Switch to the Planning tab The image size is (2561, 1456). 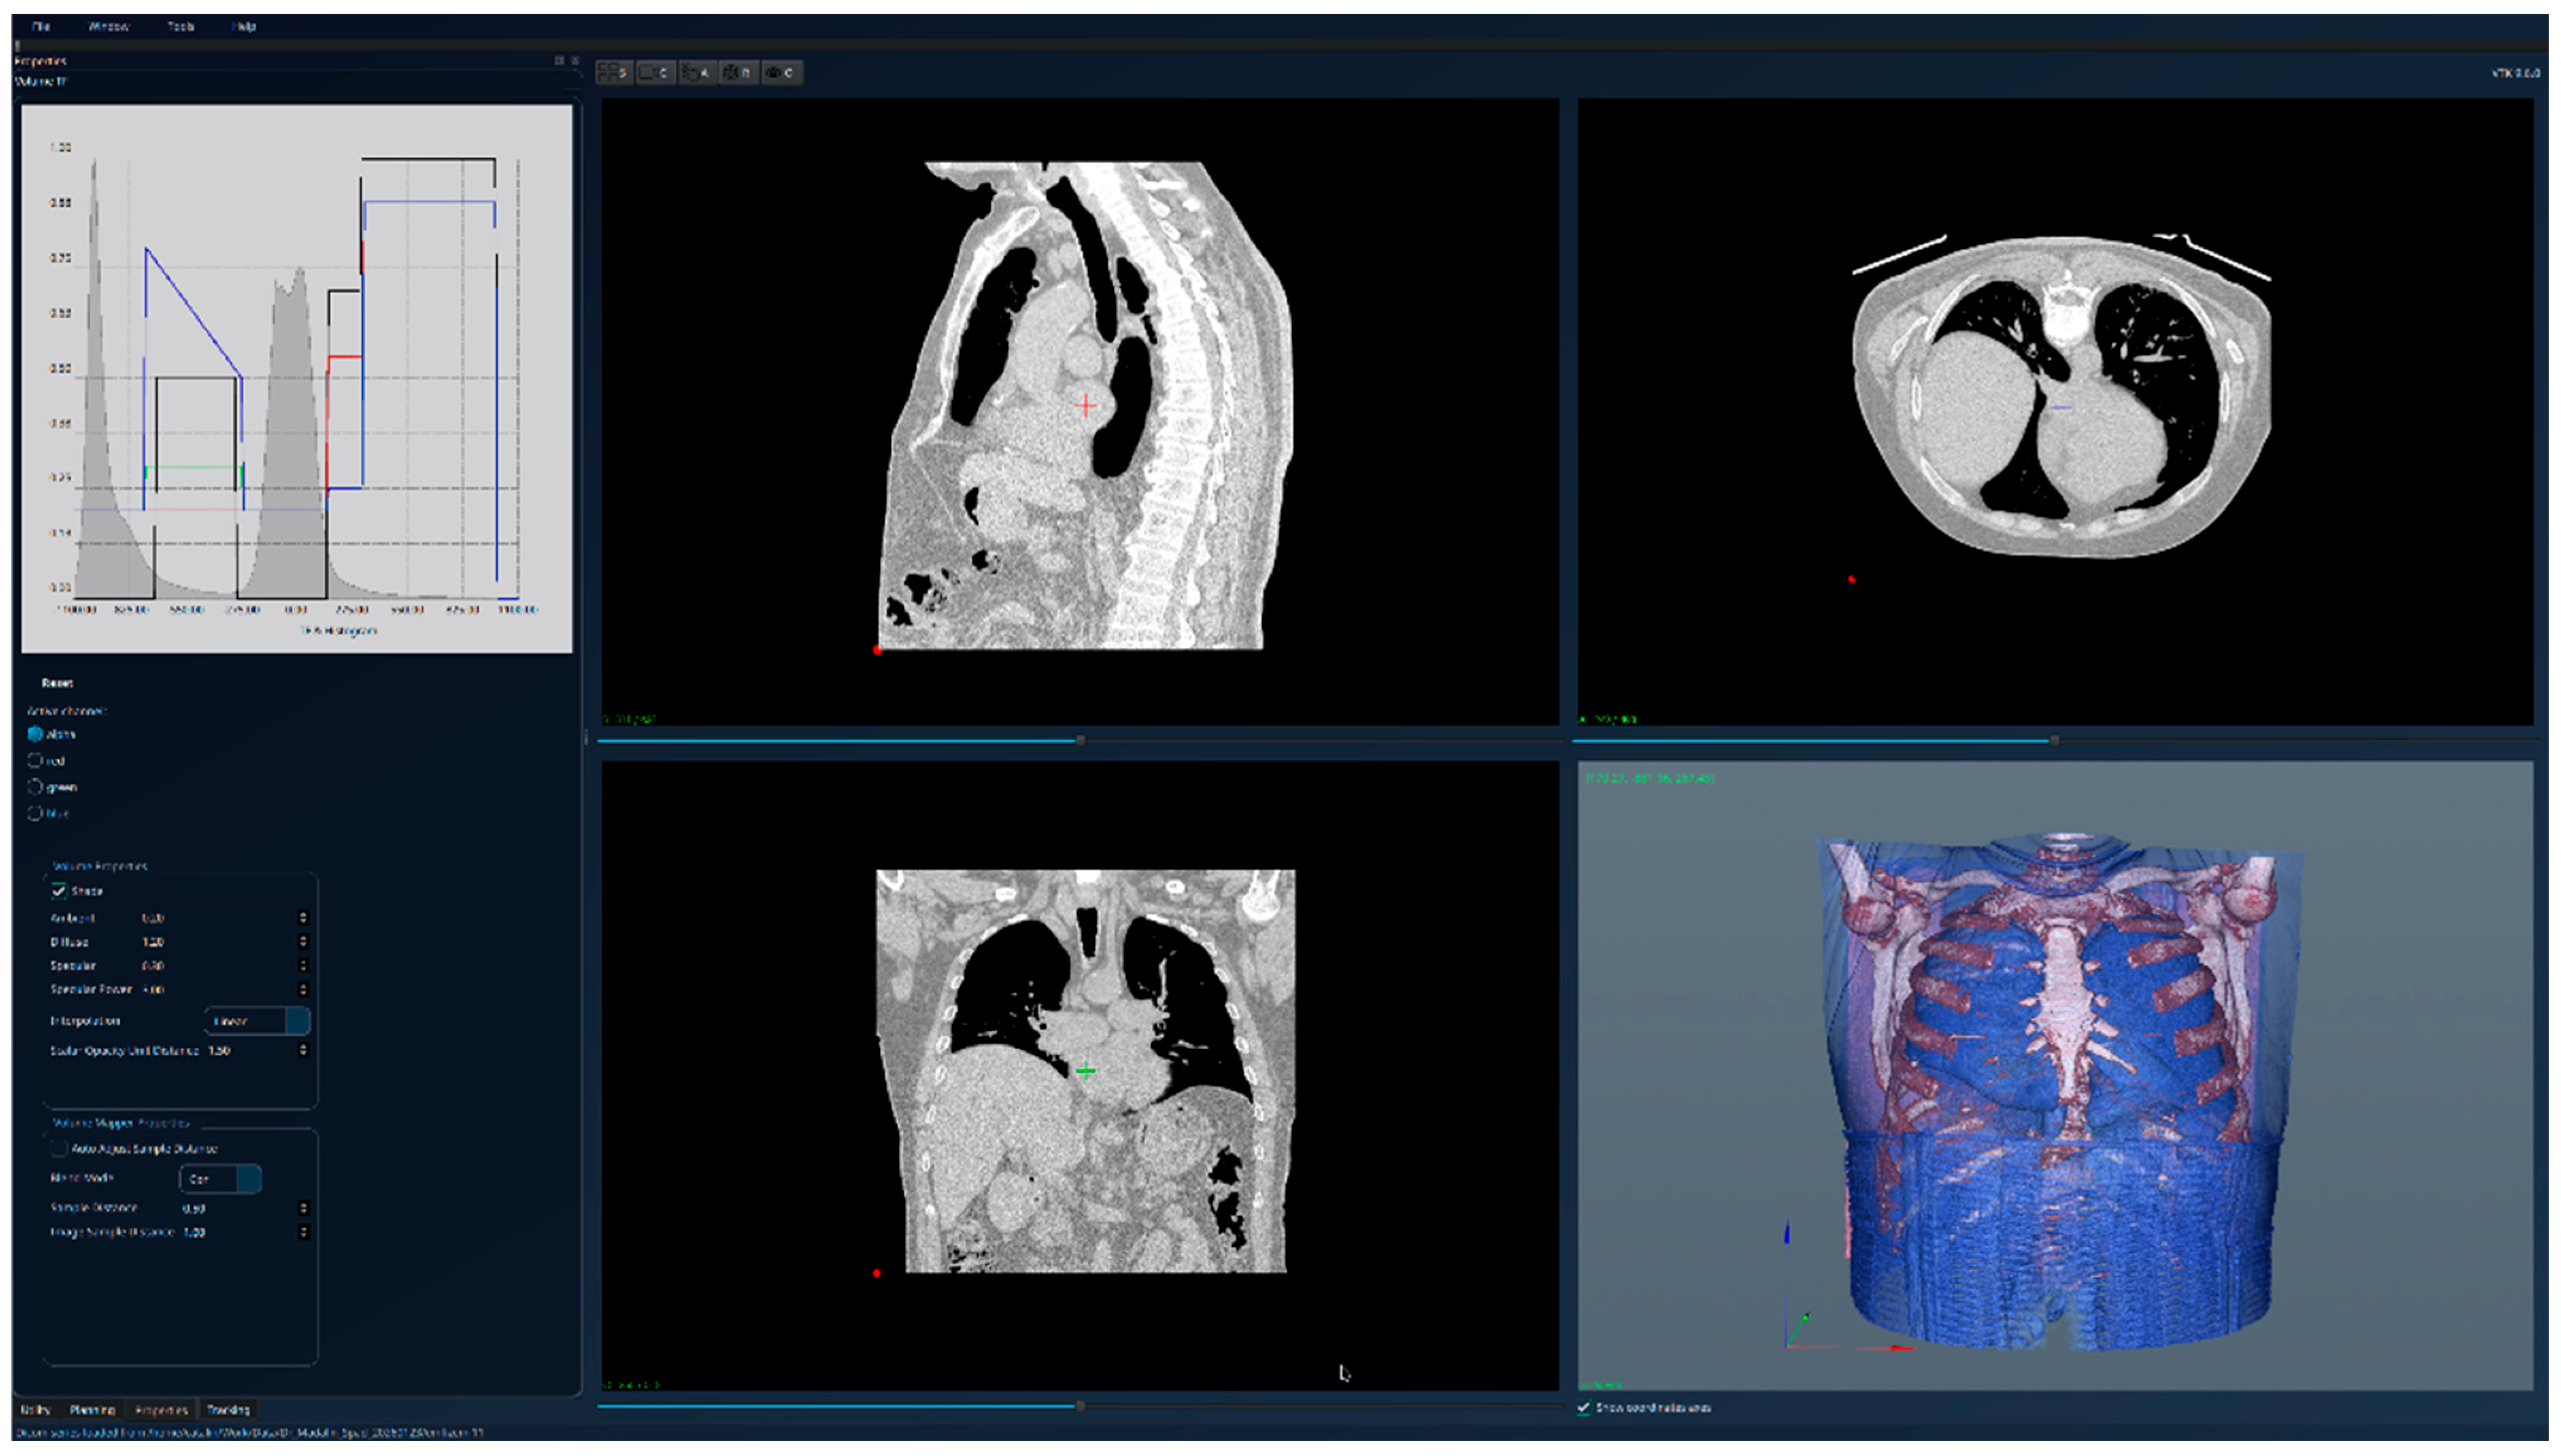(92, 1410)
